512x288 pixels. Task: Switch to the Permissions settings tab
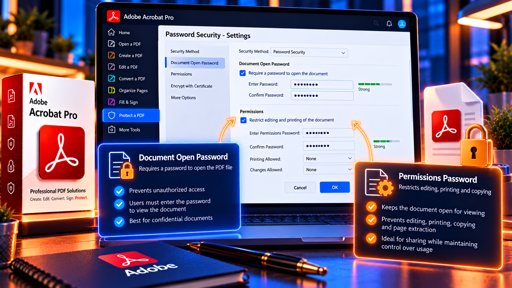(181, 74)
